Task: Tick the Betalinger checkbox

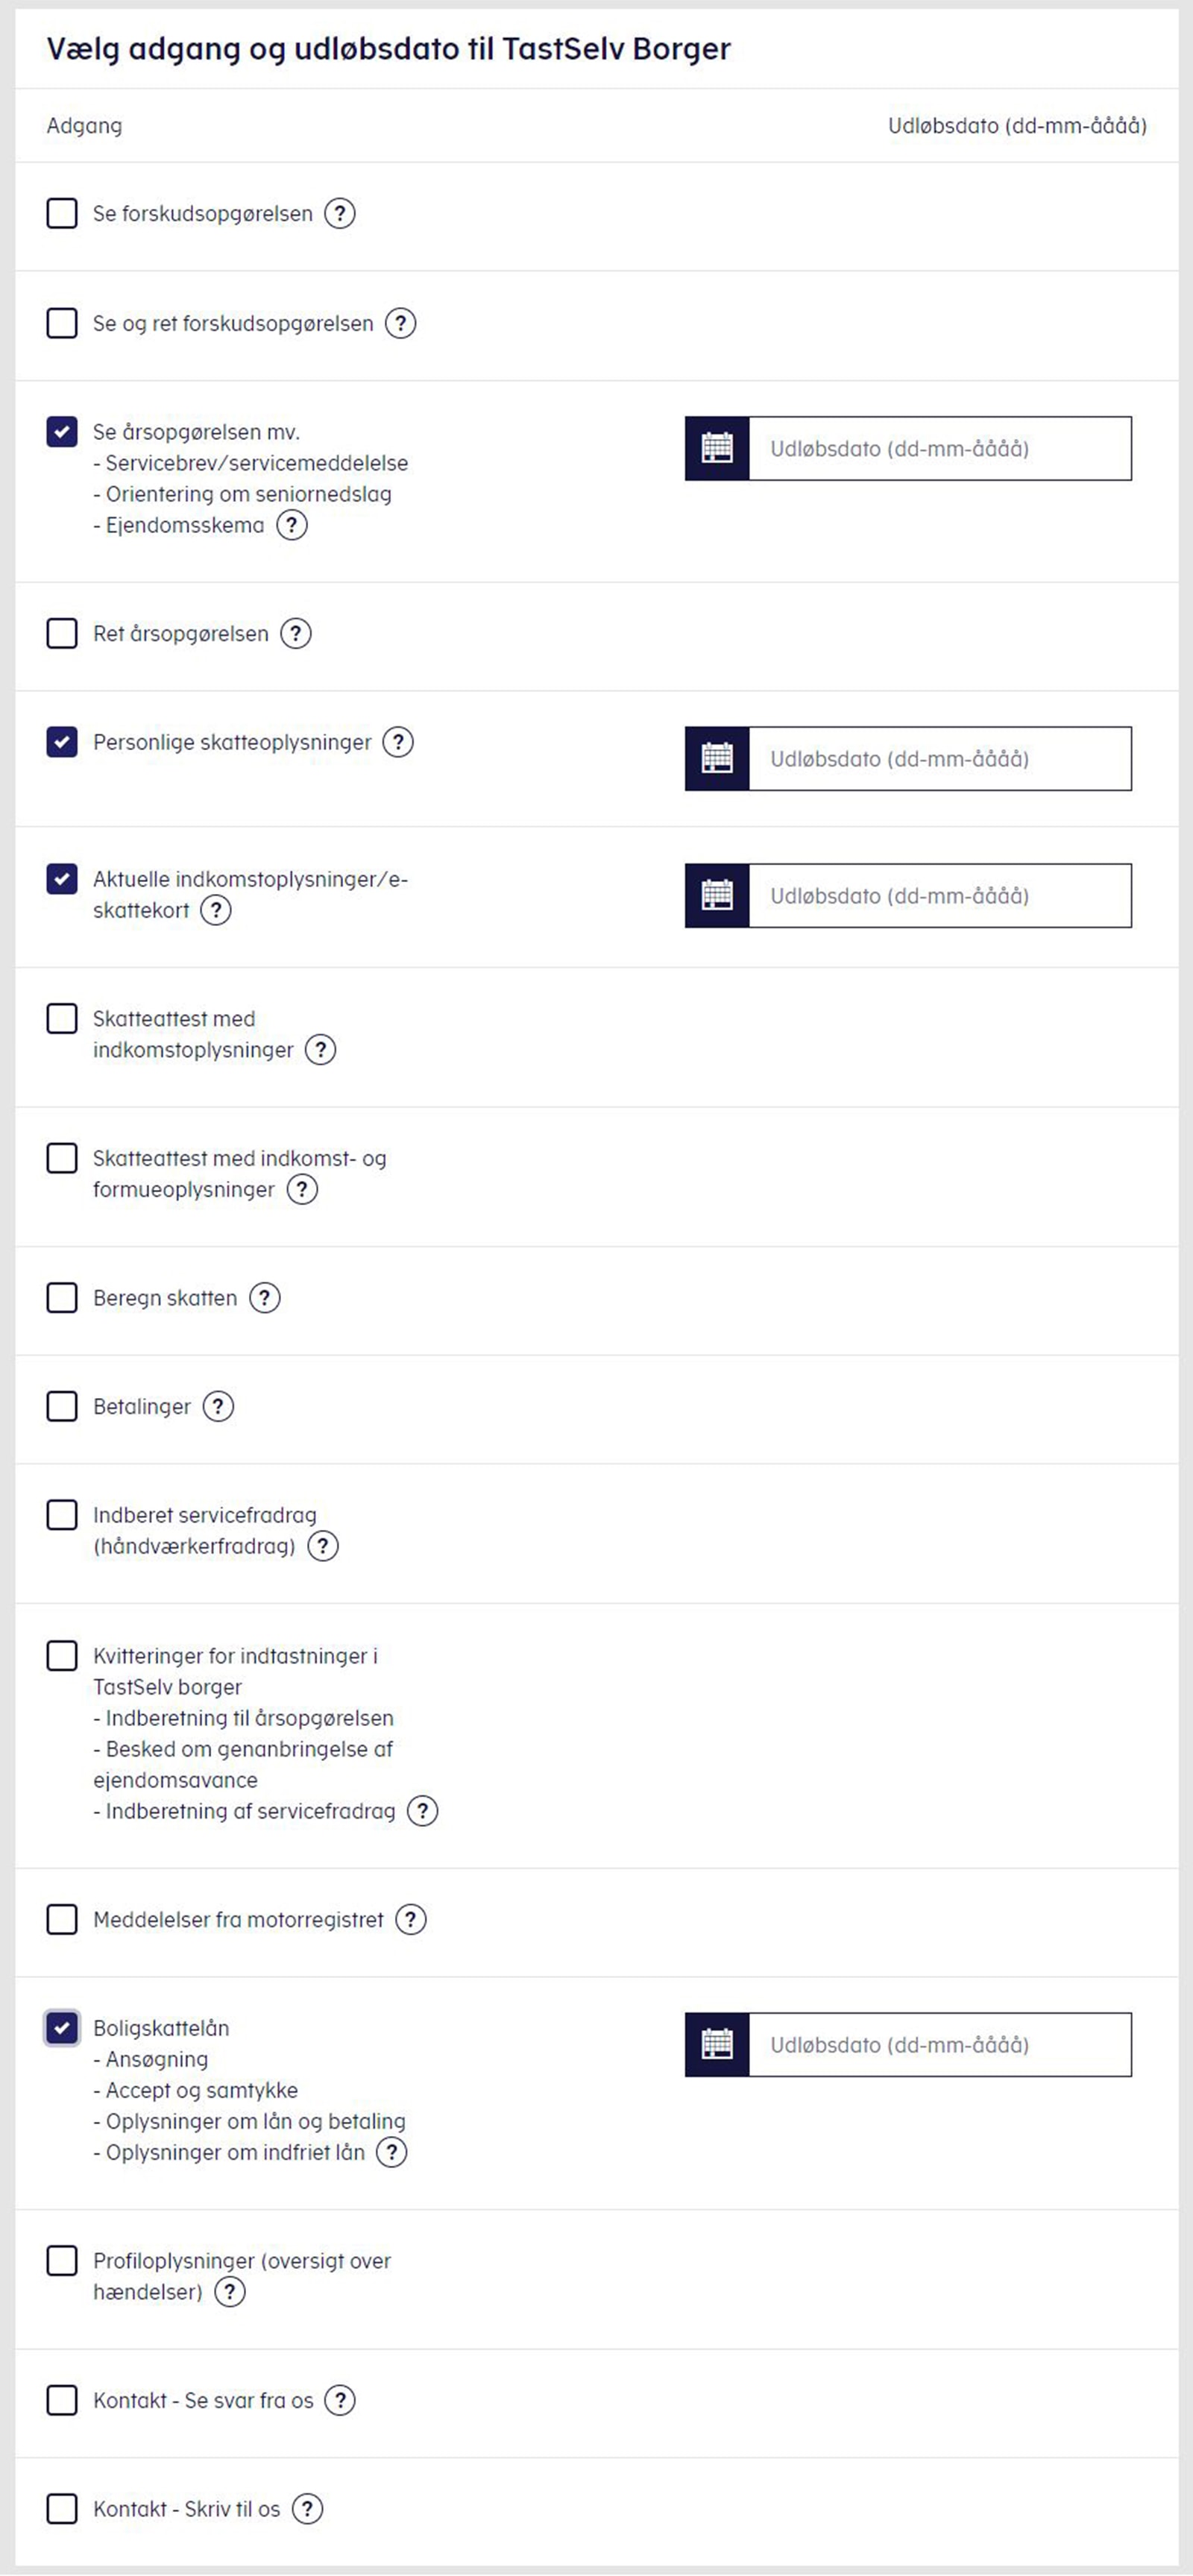Action: (62, 1406)
